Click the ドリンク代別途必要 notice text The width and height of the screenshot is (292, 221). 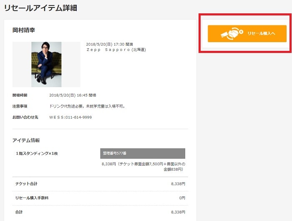(88, 106)
